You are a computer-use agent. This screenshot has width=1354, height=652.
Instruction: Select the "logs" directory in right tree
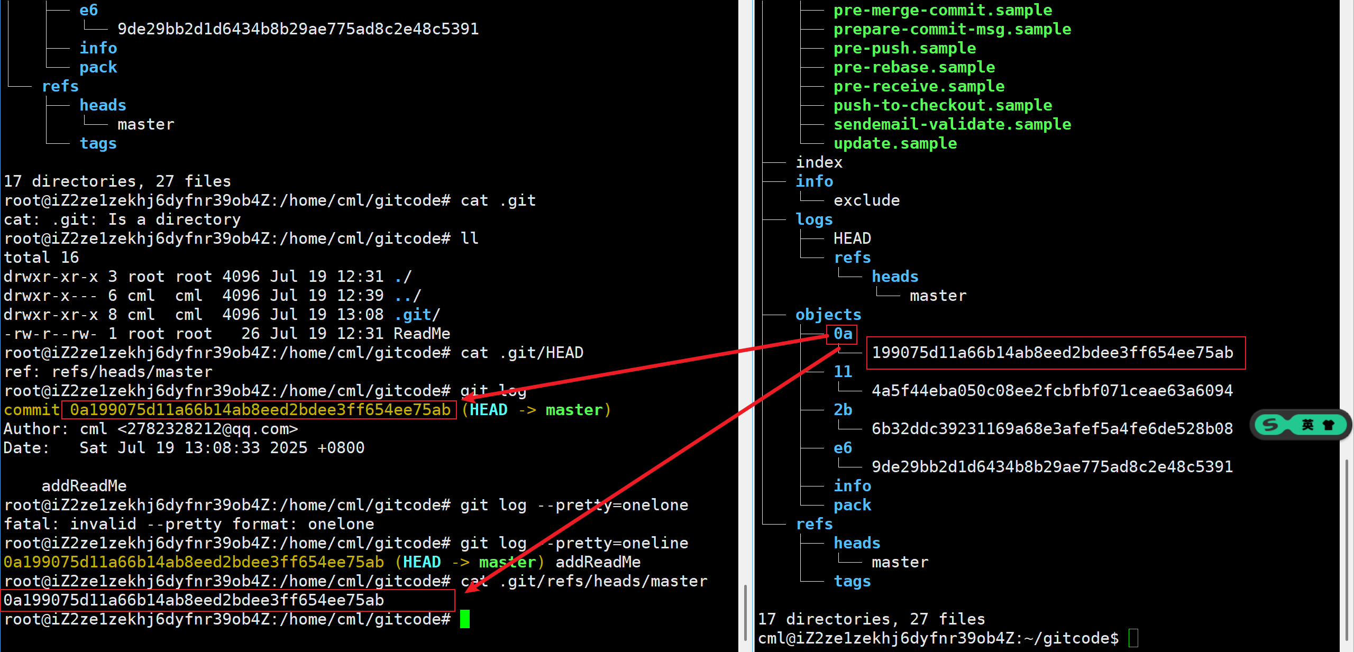814,219
